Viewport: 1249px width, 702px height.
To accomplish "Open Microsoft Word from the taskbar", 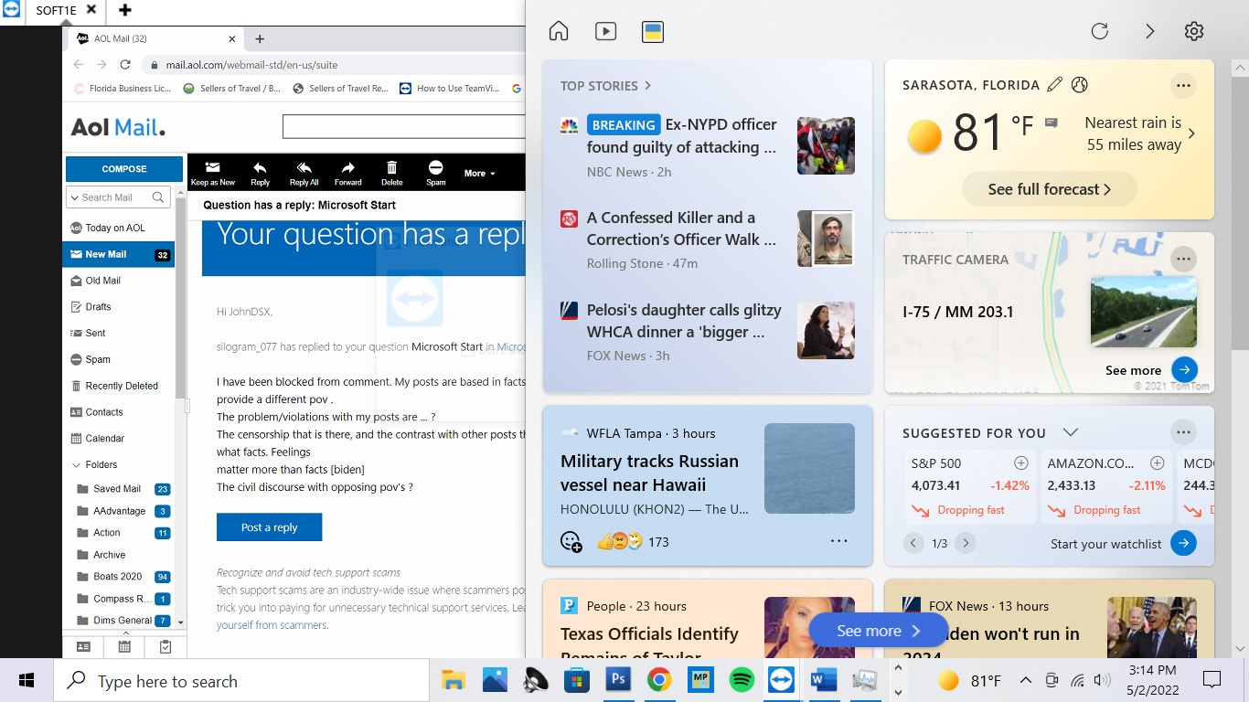I will (x=824, y=680).
